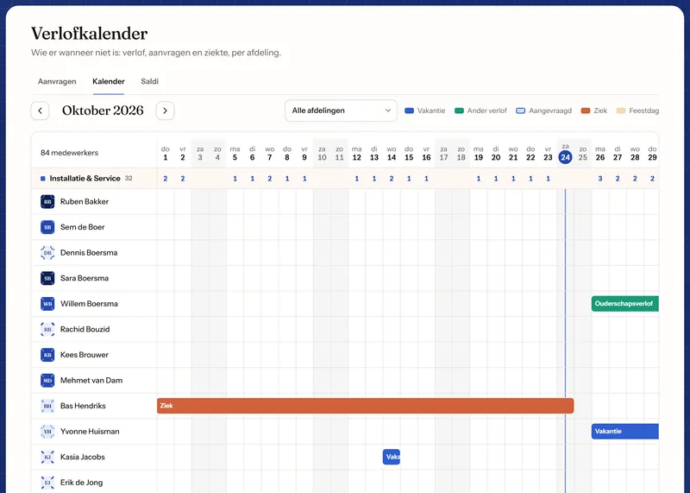The height and width of the screenshot is (493, 690).
Task: Click Sem de Boer's avatar
Action: [x=47, y=227]
